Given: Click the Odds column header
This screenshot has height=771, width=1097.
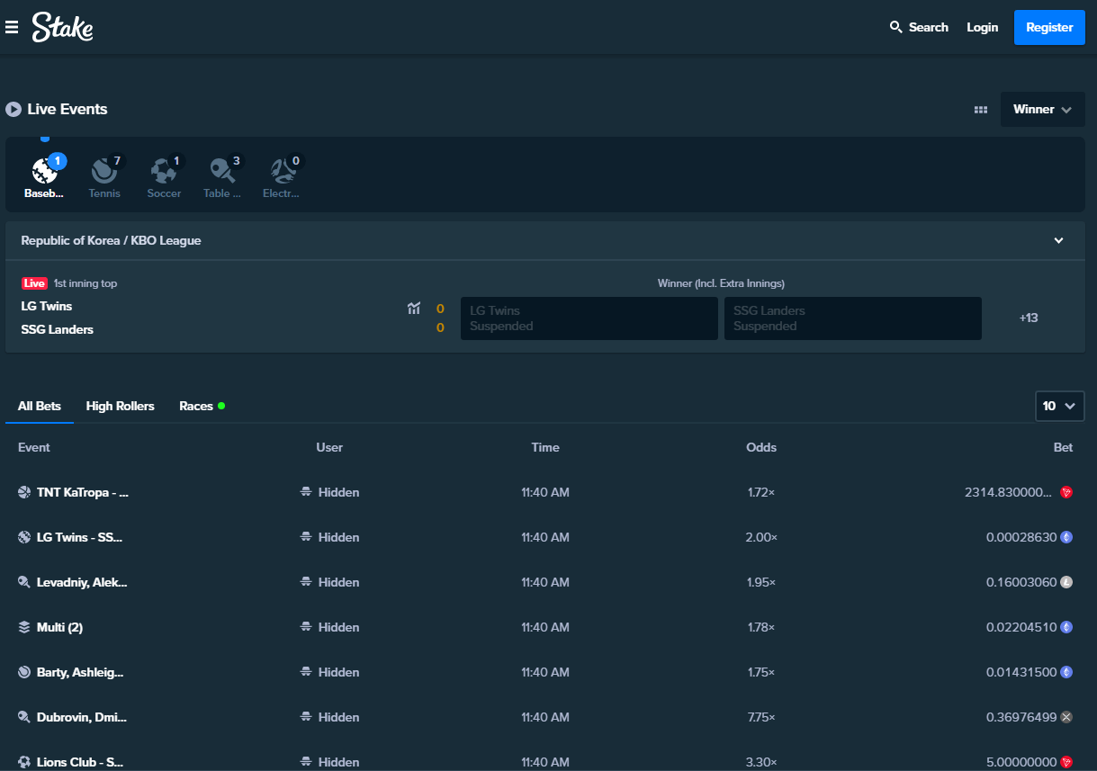Looking at the screenshot, I should [761, 447].
